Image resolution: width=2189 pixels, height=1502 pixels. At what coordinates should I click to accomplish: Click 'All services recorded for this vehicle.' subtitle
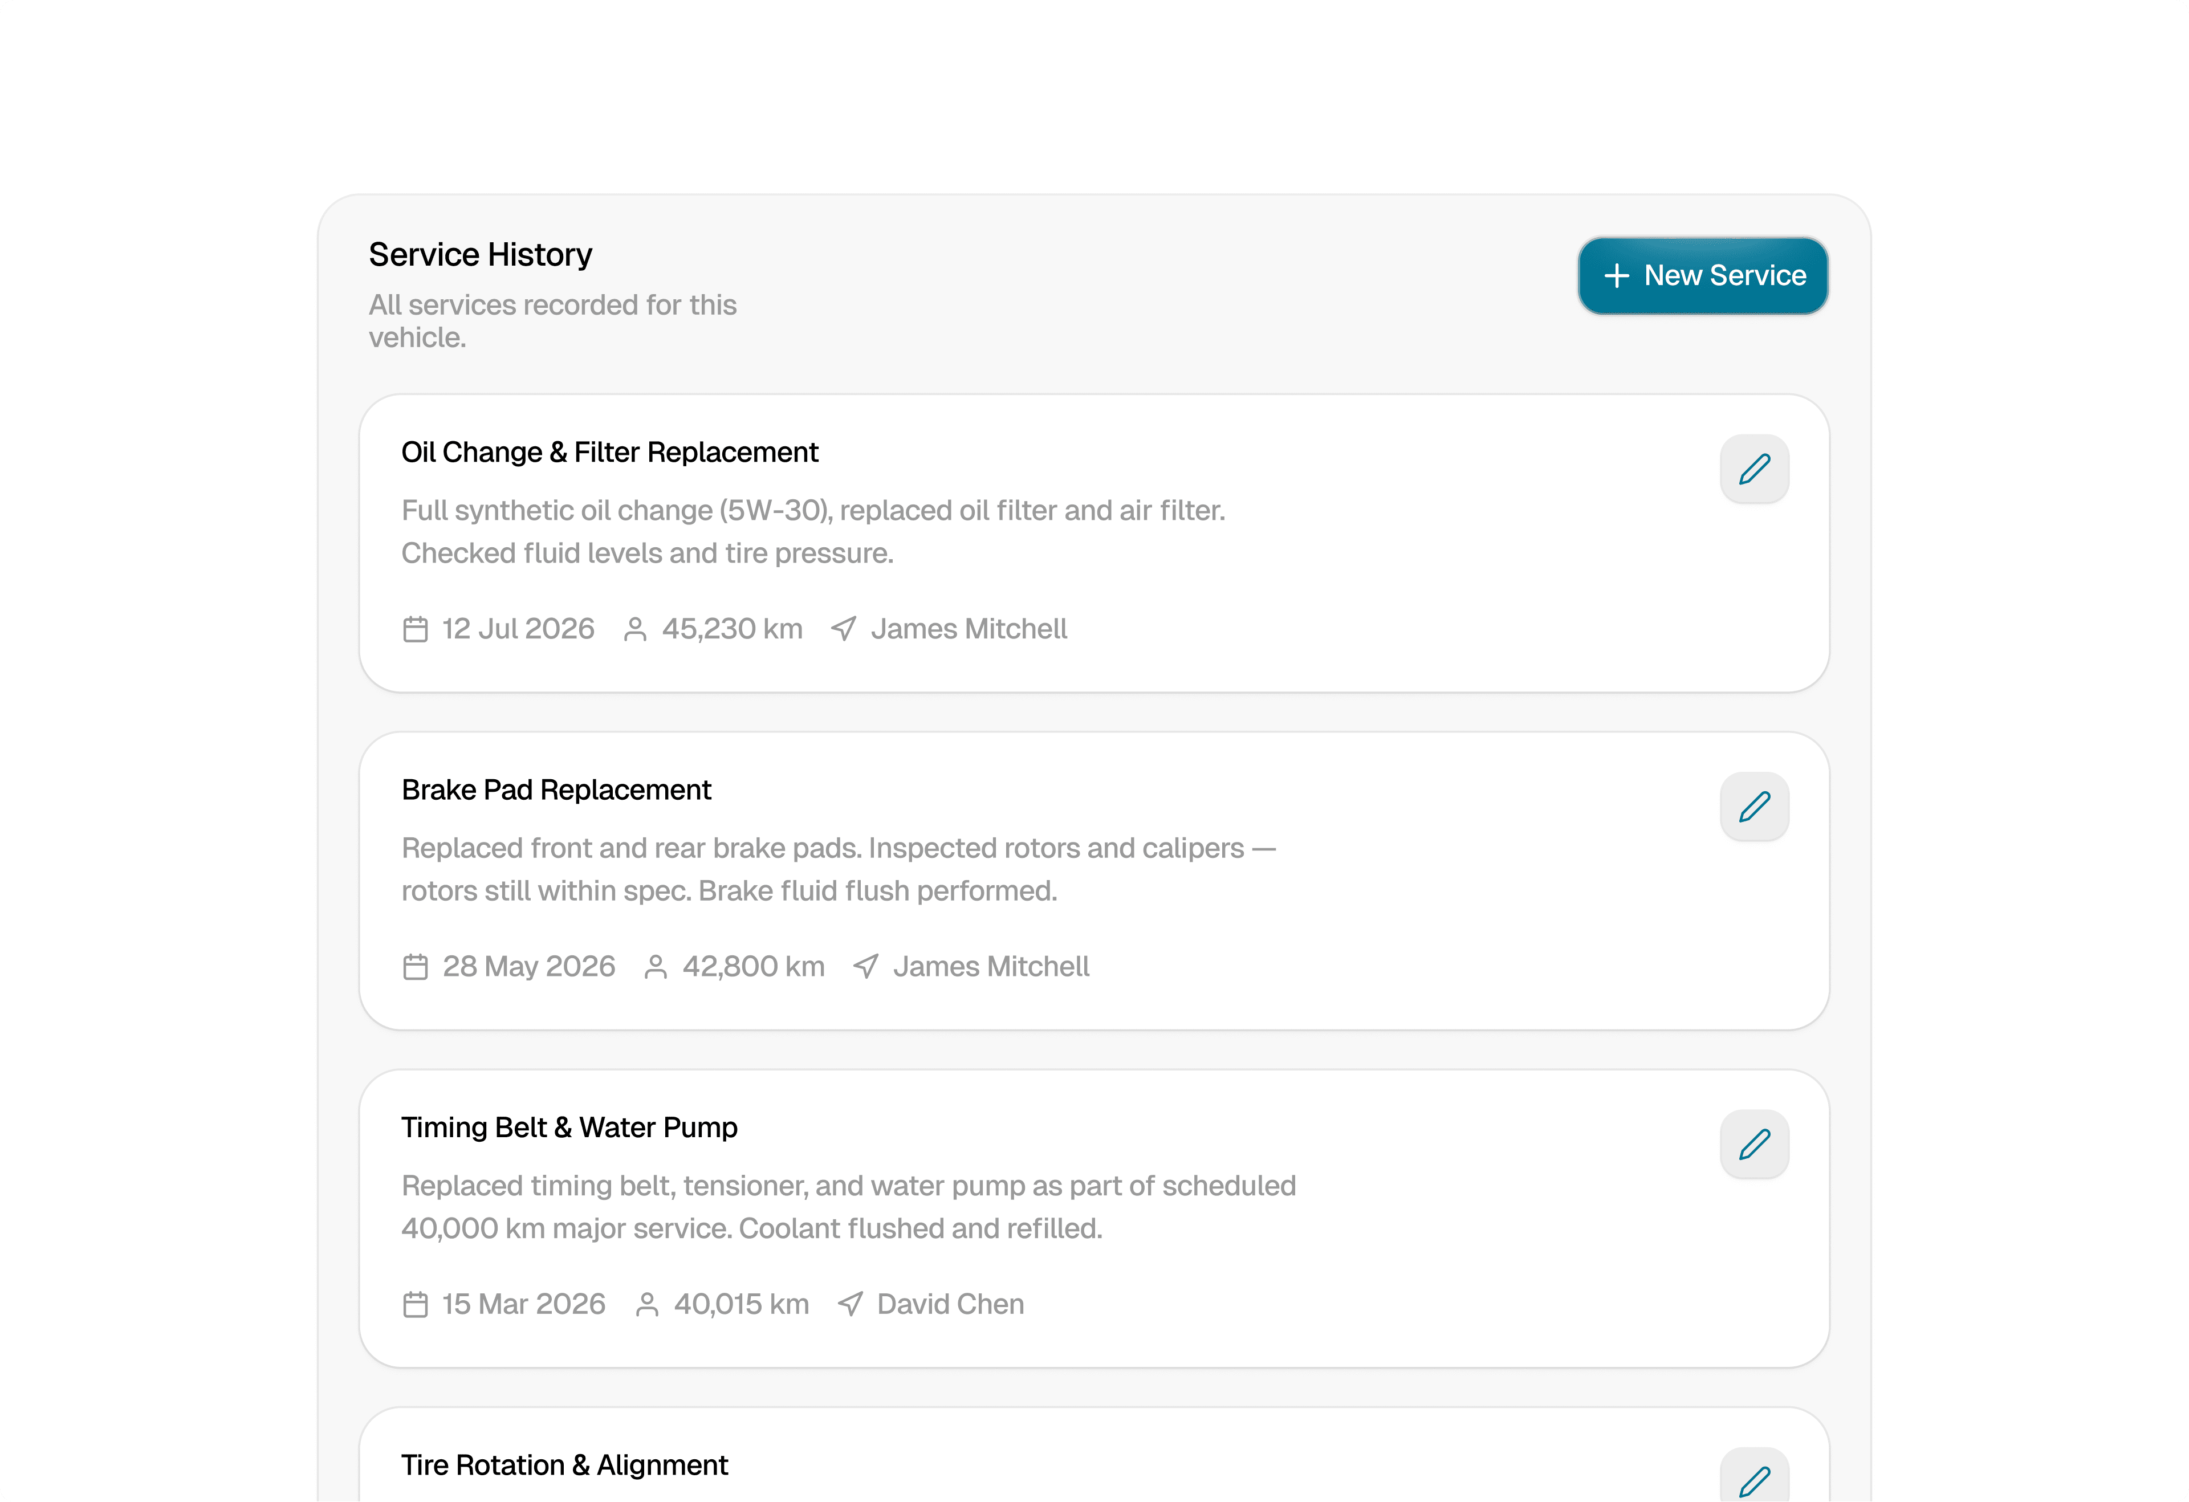(x=553, y=321)
